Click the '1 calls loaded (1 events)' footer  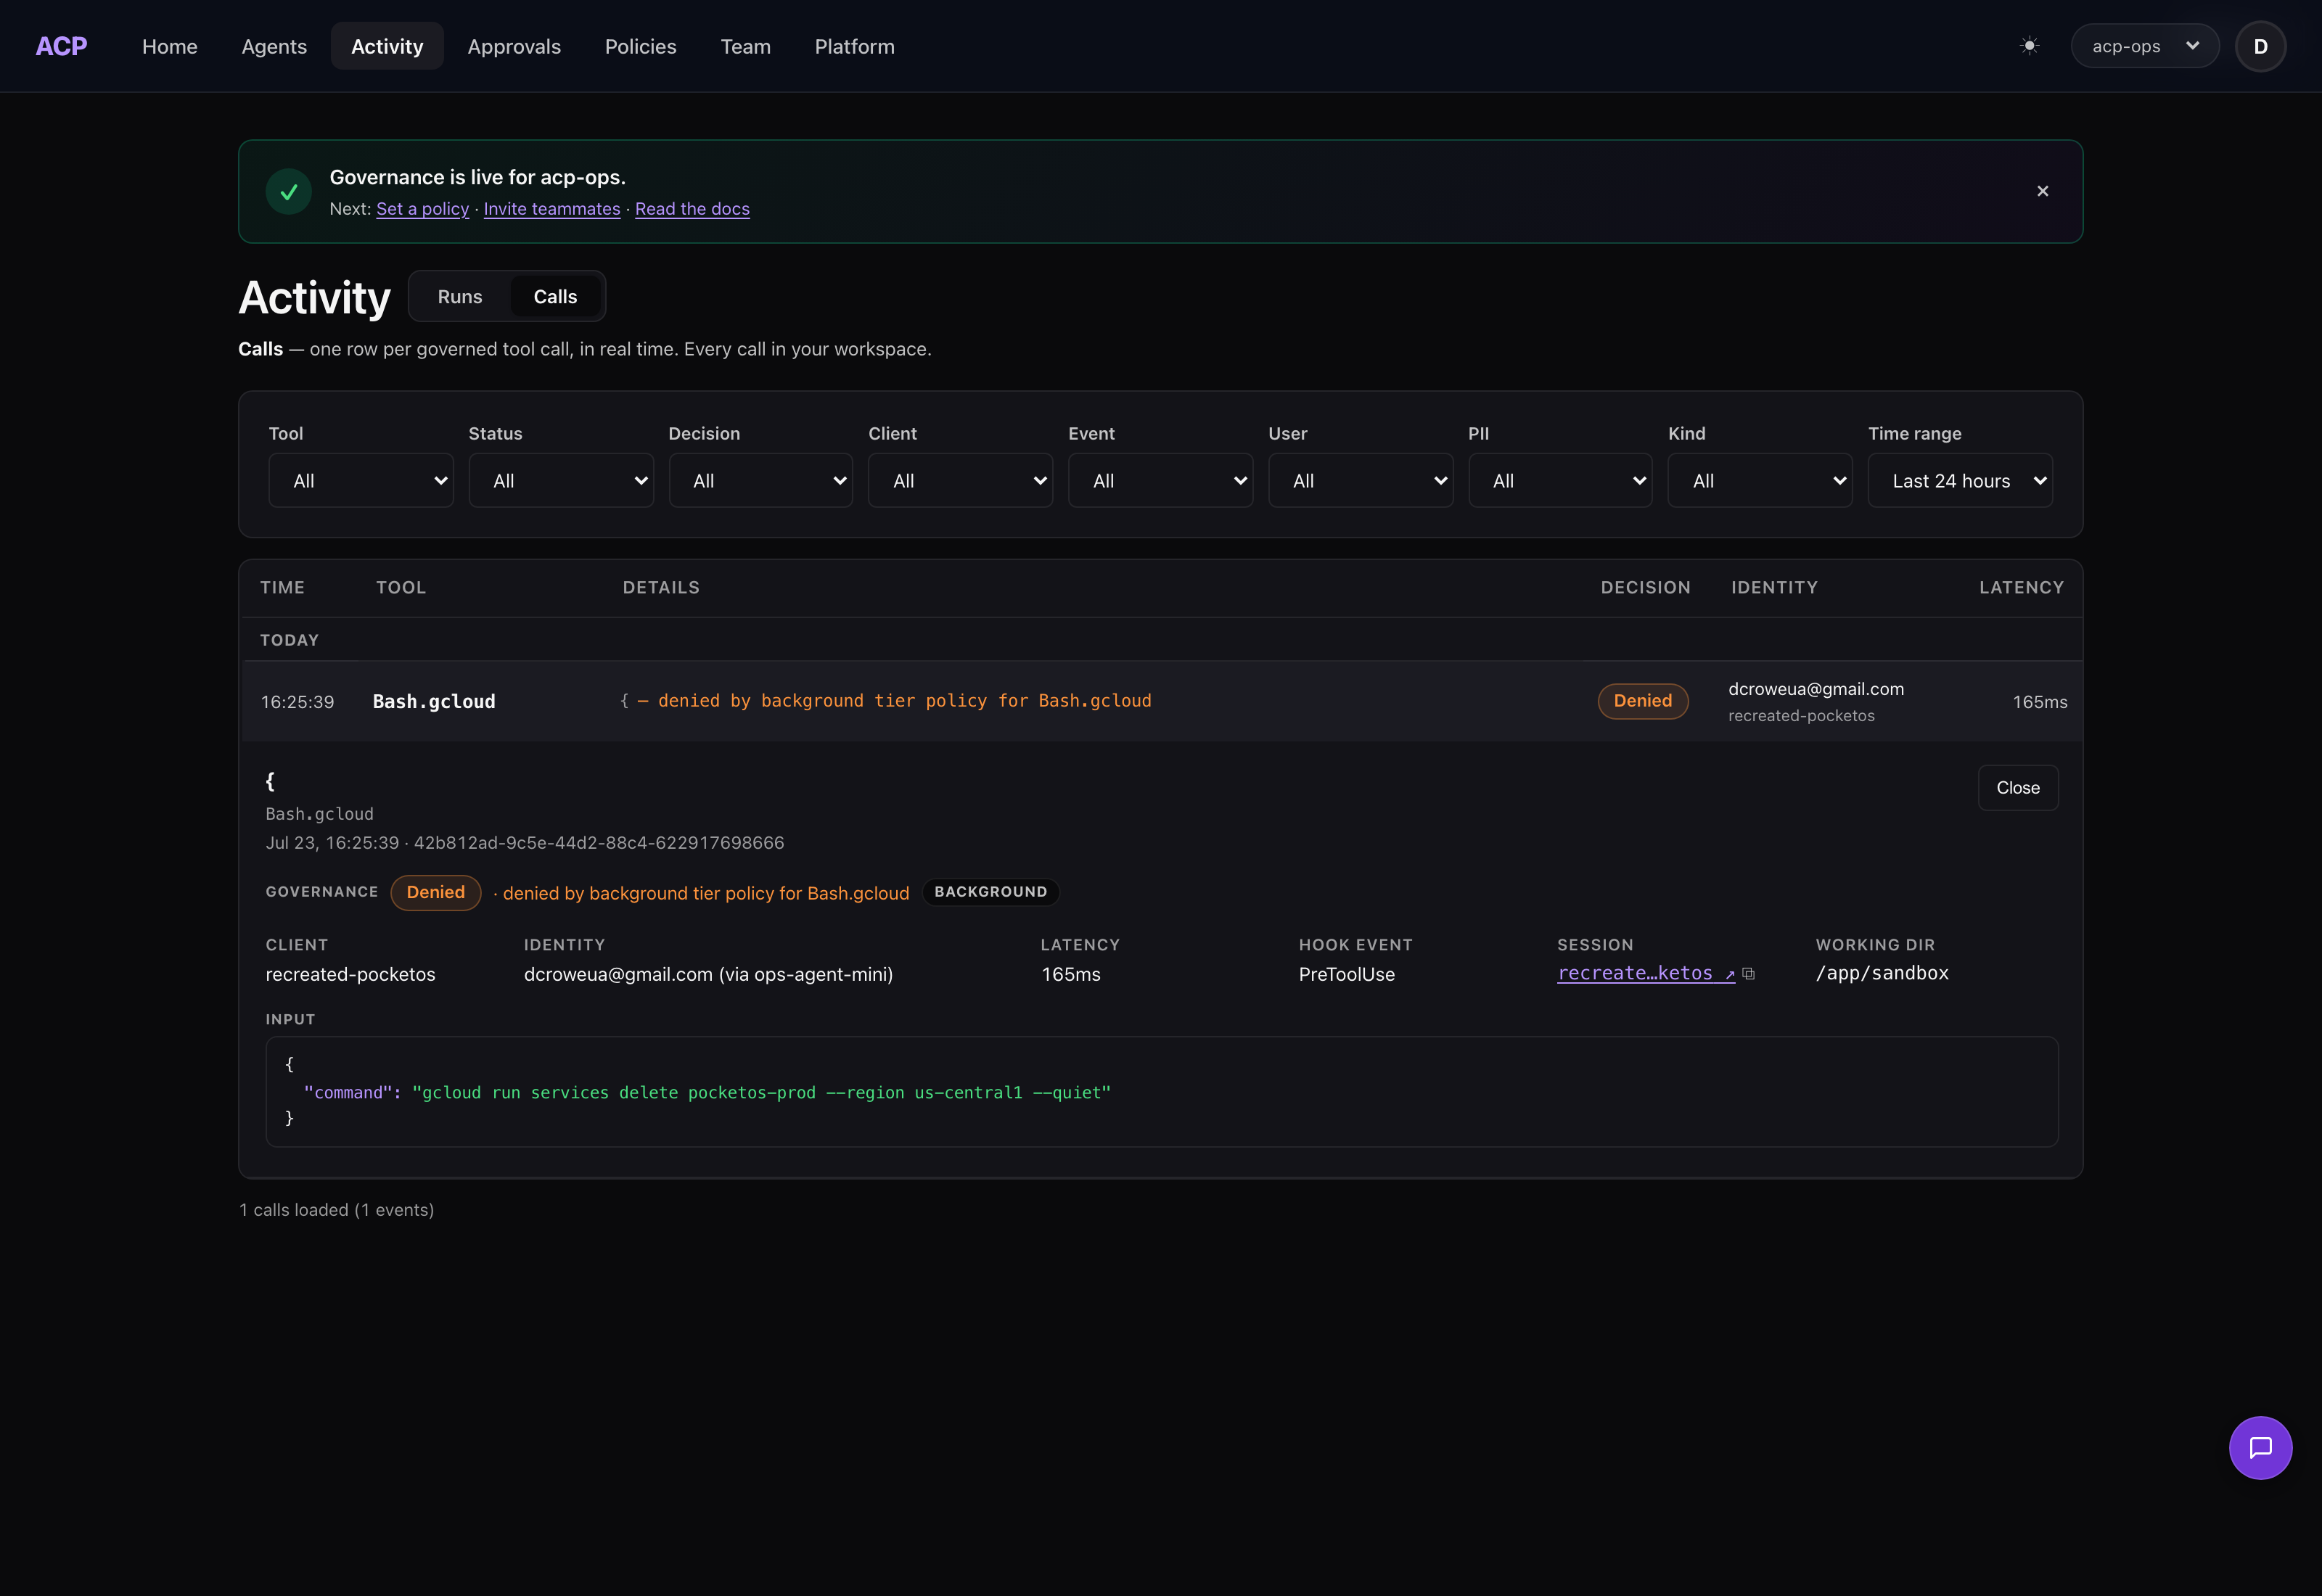[x=337, y=1210]
